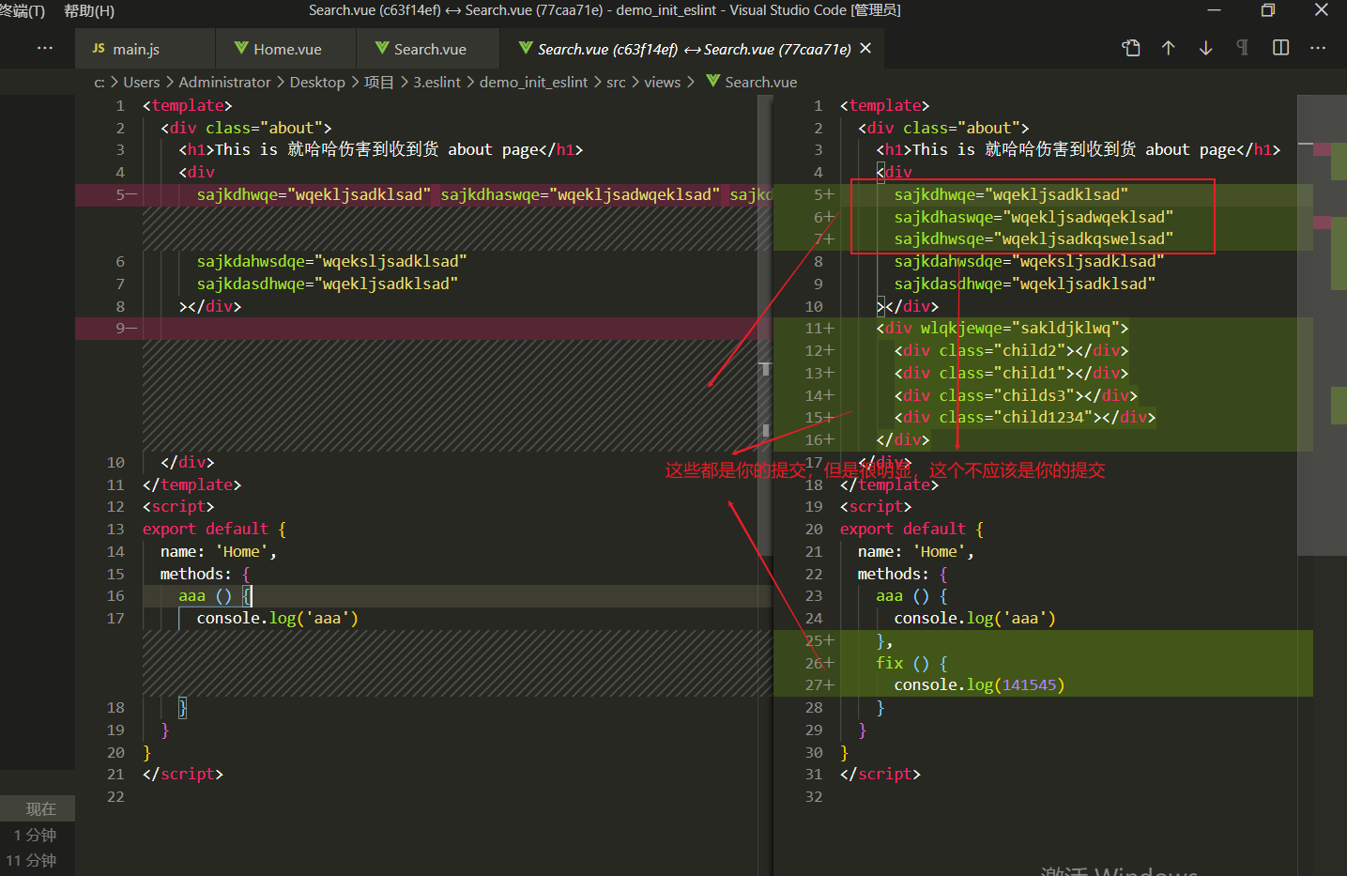Select the Search.vue diff comparison tab
1347x876 pixels.
click(x=694, y=49)
